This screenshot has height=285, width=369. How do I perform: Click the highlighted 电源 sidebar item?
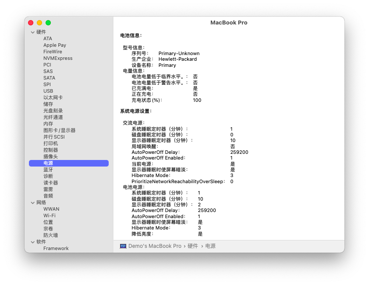pyautogui.click(x=69, y=163)
